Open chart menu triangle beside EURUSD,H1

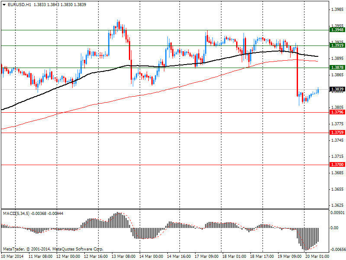click(4, 5)
